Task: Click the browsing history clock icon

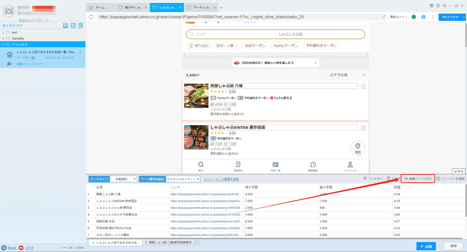Action: (313, 165)
